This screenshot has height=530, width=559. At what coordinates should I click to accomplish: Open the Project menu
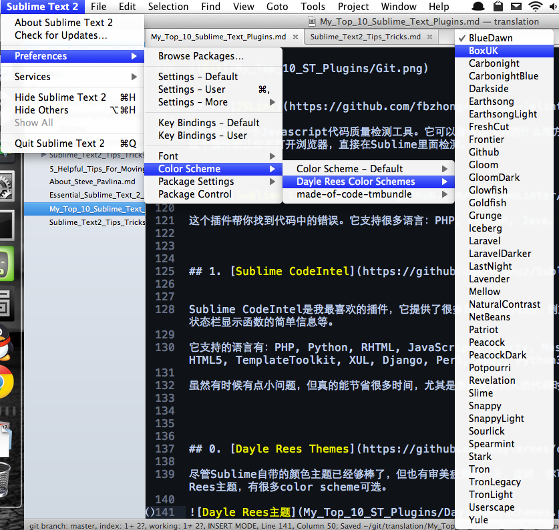[353, 7]
